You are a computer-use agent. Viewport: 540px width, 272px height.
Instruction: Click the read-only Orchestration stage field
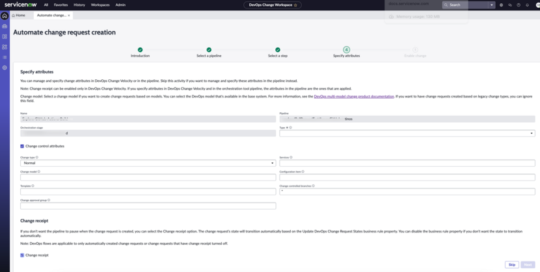coord(148,133)
